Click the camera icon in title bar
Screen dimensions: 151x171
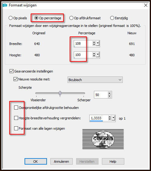(5, 5)
